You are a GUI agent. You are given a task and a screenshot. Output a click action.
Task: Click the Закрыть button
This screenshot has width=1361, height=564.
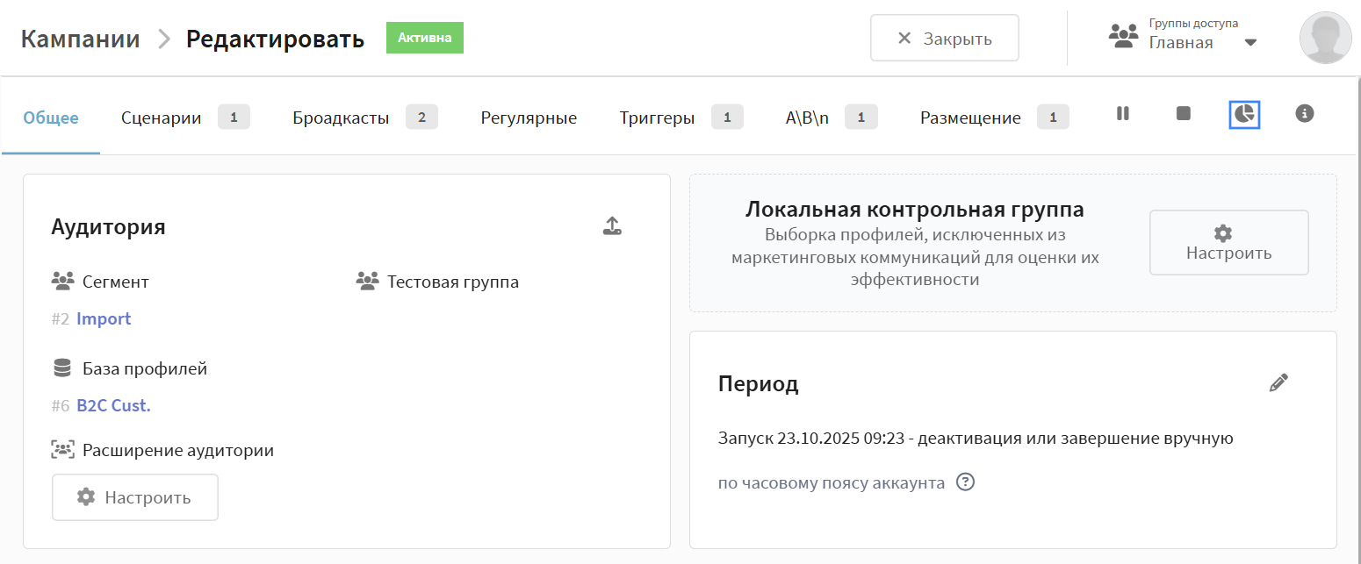click(944, 38)
